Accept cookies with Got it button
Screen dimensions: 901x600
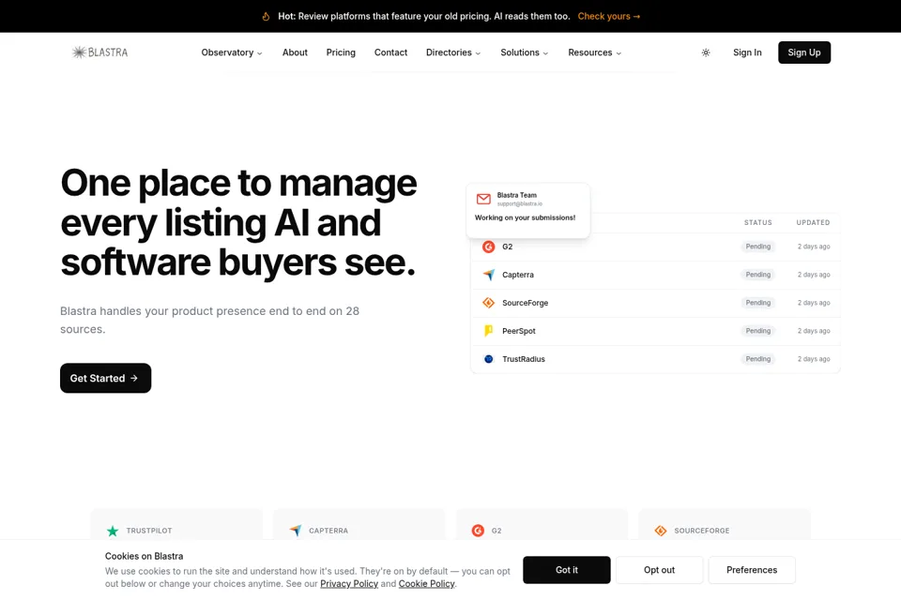tap(567, 570)
